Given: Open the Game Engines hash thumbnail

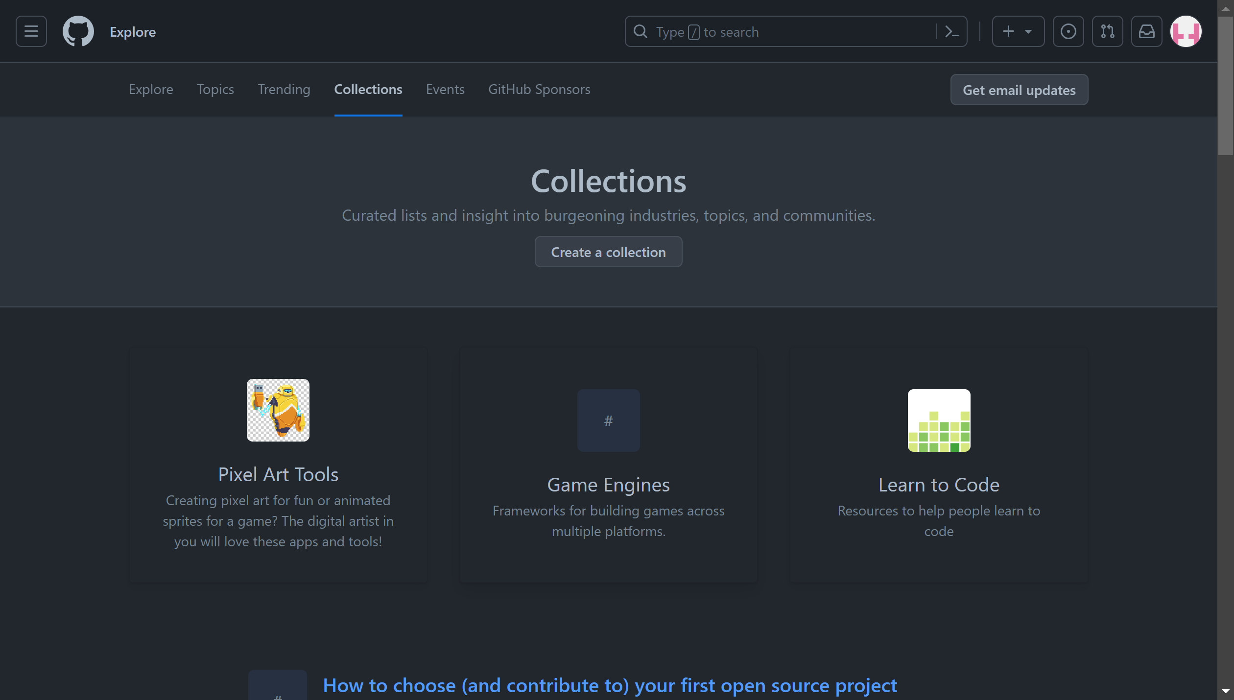Looking at the screenshot, I should point(608,420).
